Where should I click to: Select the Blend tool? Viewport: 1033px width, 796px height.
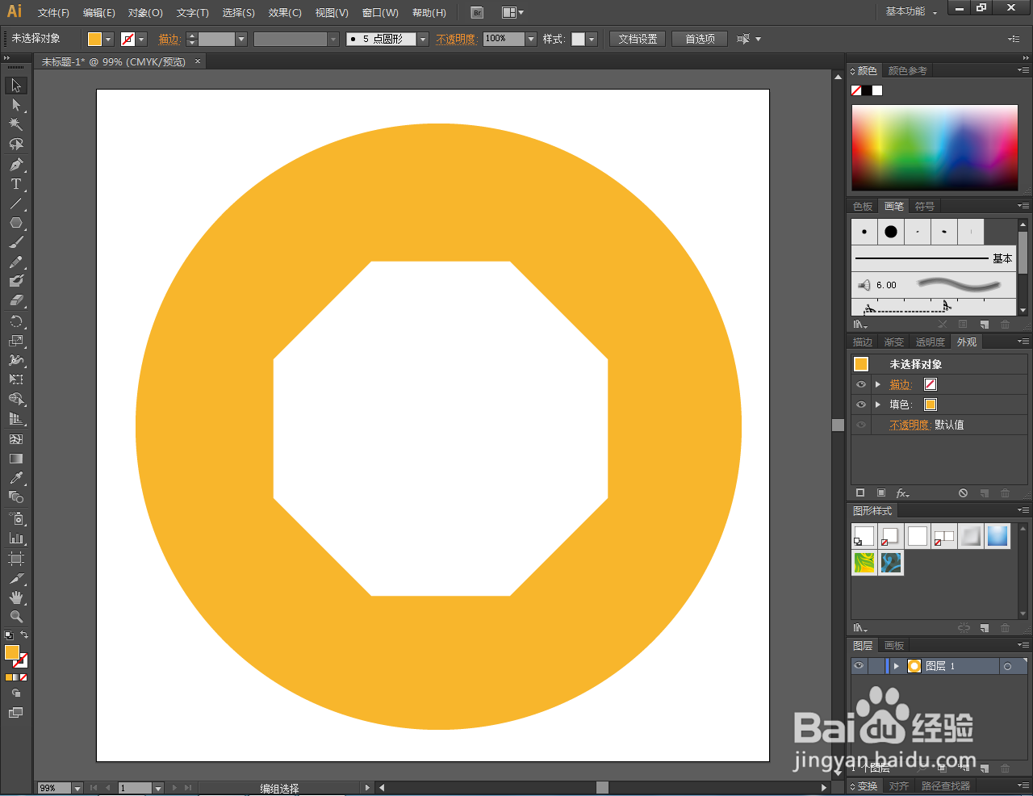click(x=16, y=497)
